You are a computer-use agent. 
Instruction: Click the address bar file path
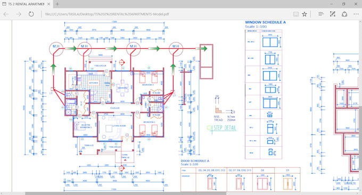point(107,14)
